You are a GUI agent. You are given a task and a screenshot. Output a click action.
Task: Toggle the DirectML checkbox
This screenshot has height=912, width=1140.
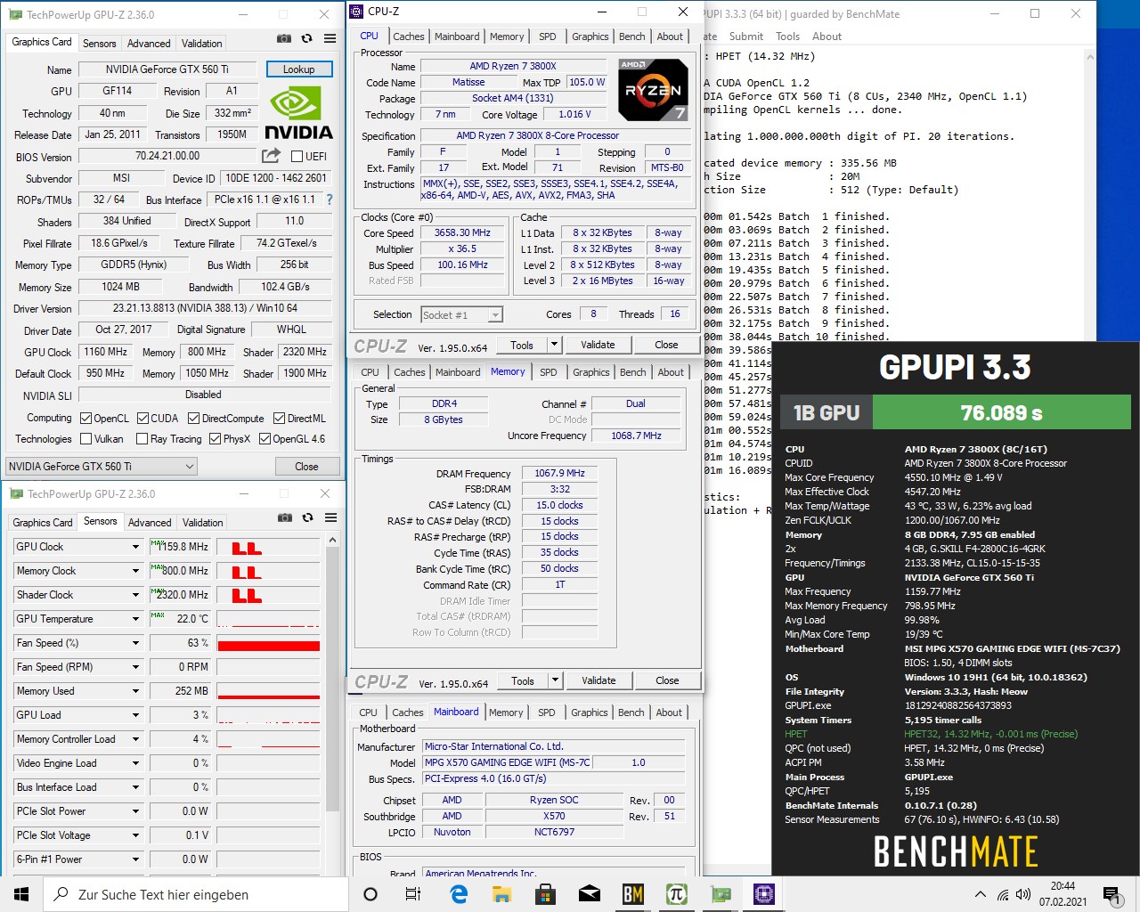[x=279, y=419]
